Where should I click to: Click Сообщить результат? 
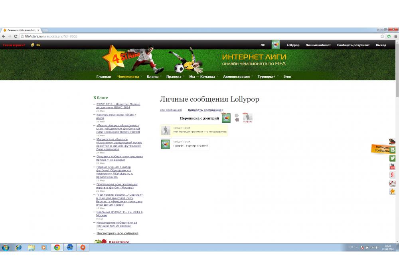tap(353, 45)
